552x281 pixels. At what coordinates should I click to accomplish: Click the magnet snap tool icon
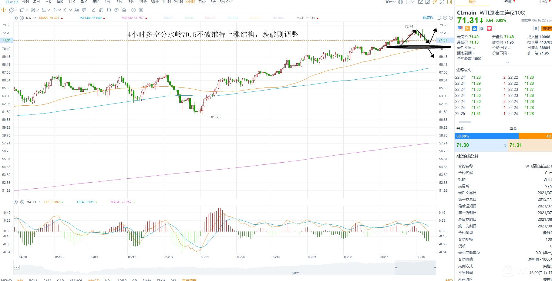tap(101, 10)
